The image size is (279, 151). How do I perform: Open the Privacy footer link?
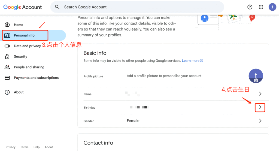pos(11,147)
